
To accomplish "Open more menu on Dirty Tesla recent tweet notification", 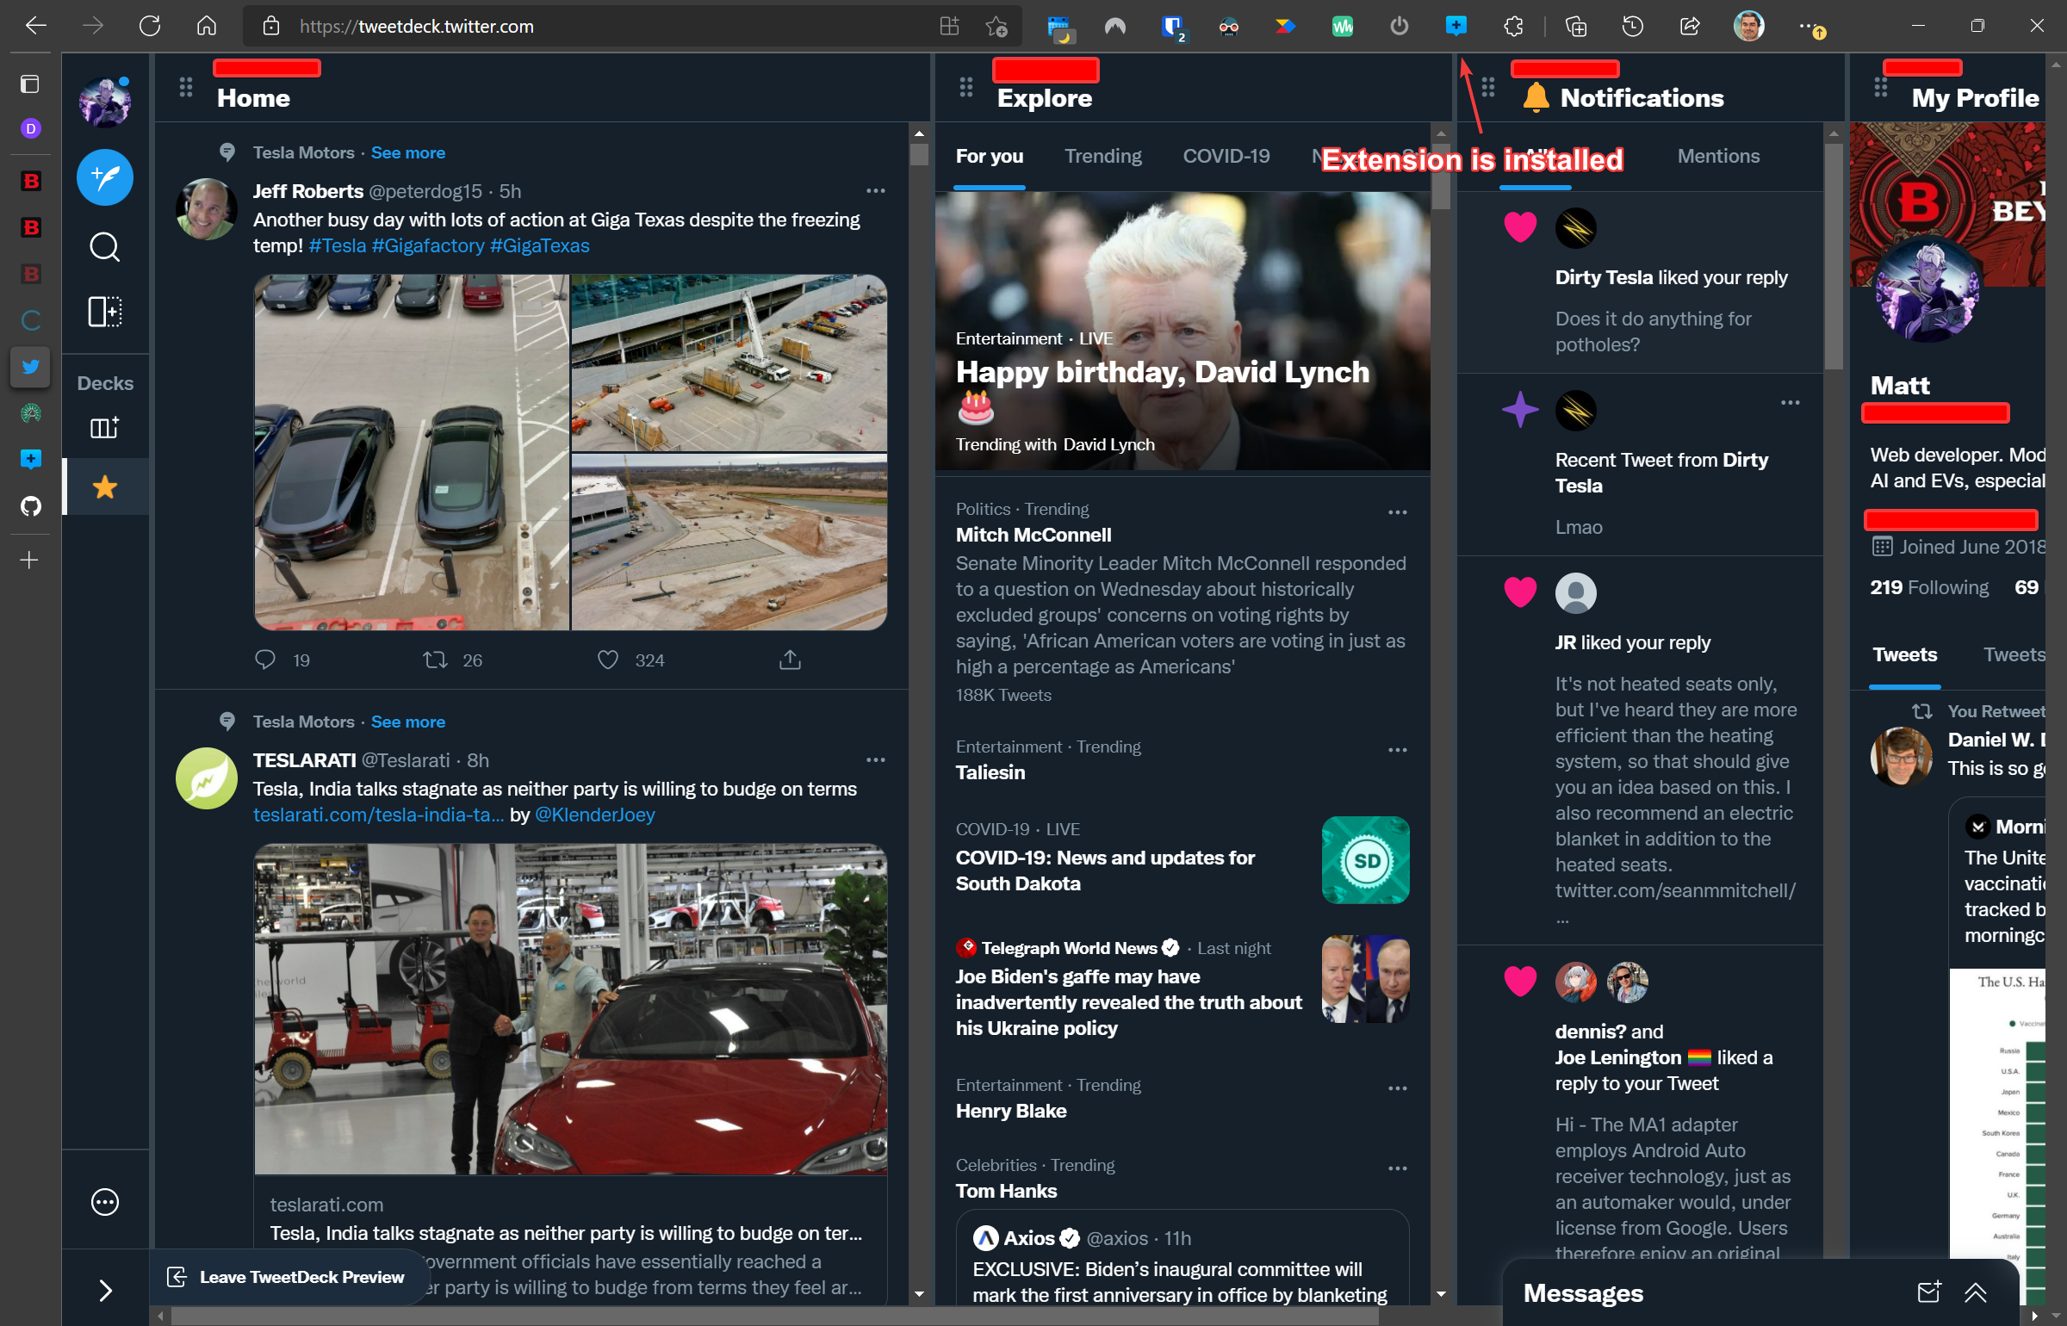I will pyautogui.click(x=1791, y=402).
